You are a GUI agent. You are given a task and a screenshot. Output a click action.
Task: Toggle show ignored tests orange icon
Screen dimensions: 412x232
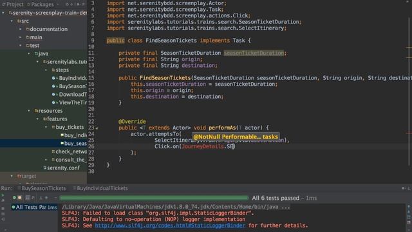click(x=20, y=198)
